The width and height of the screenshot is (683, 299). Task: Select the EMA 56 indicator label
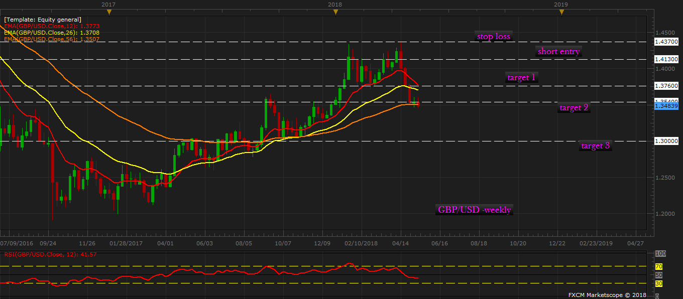pos(51,39)
